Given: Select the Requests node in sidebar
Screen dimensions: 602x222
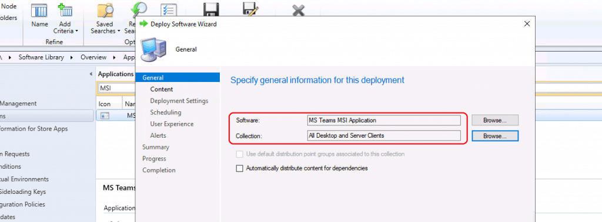Looking at the screenshot, I should [x=15, y=154].
